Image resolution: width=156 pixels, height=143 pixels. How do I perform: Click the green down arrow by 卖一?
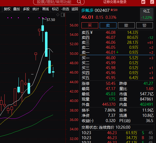click(117, 52)
